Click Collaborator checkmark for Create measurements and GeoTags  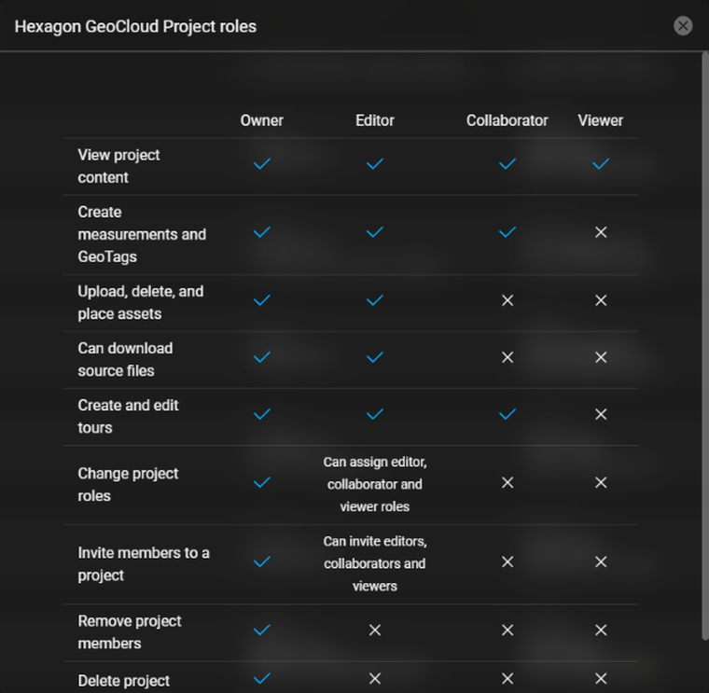(x=507, y=232)
